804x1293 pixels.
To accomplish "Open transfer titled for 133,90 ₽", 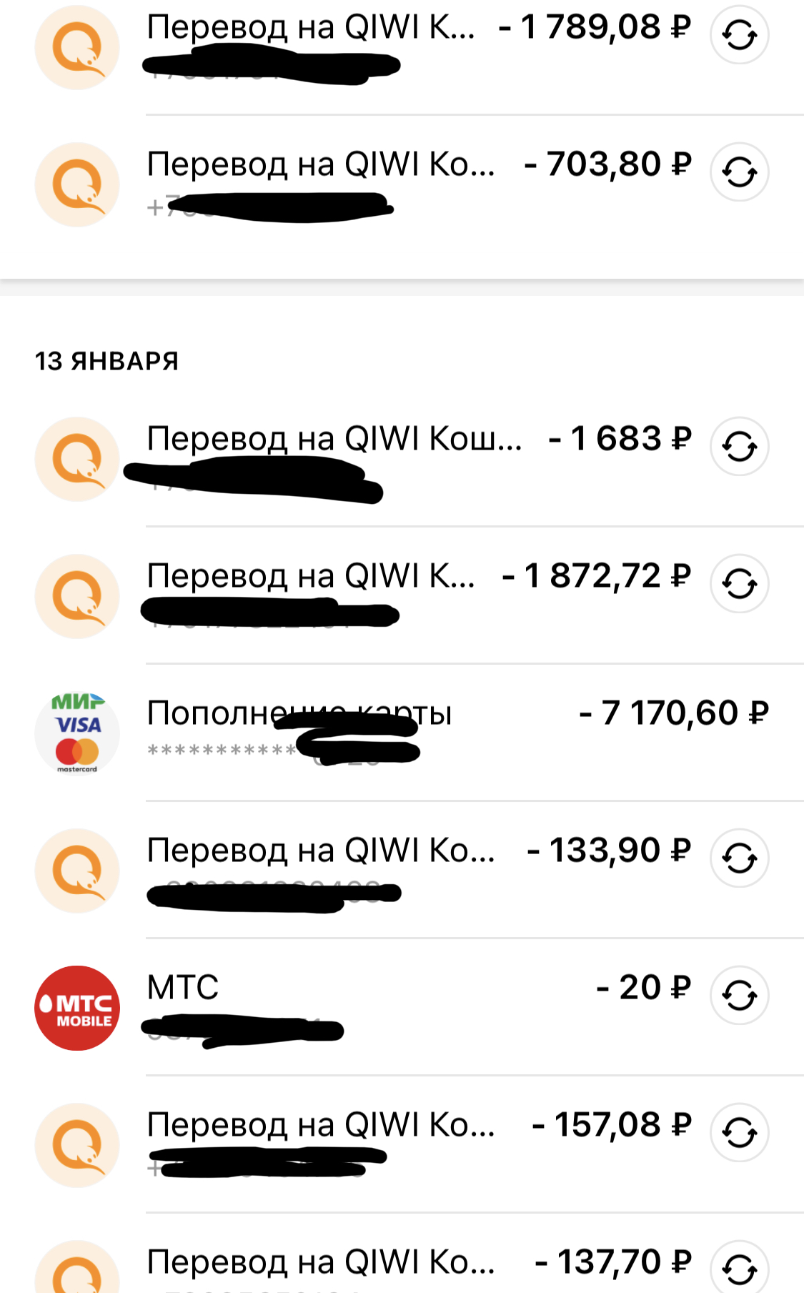I will 320,851.
